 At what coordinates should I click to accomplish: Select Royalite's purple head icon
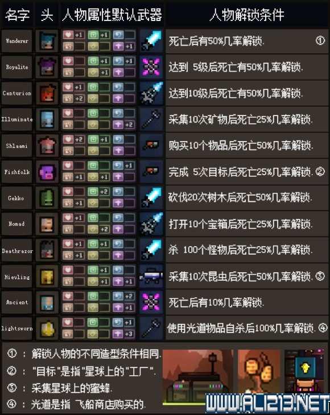(x=47, y=67)
